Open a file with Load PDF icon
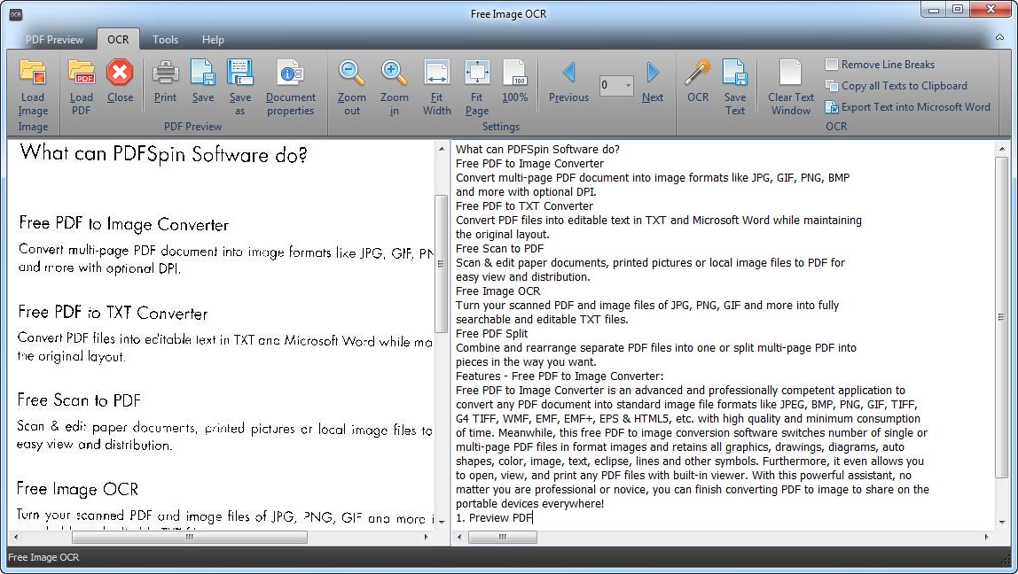 [x=82, y=72]
